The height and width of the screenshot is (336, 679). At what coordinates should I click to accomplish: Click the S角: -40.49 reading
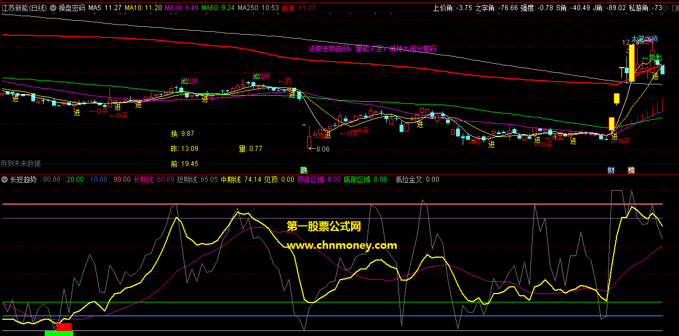[x=573, y=8]
